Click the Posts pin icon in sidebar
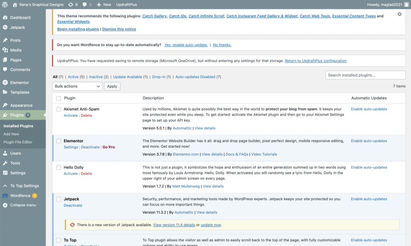This screenshot has height=246, width=411. click(5, 40)
